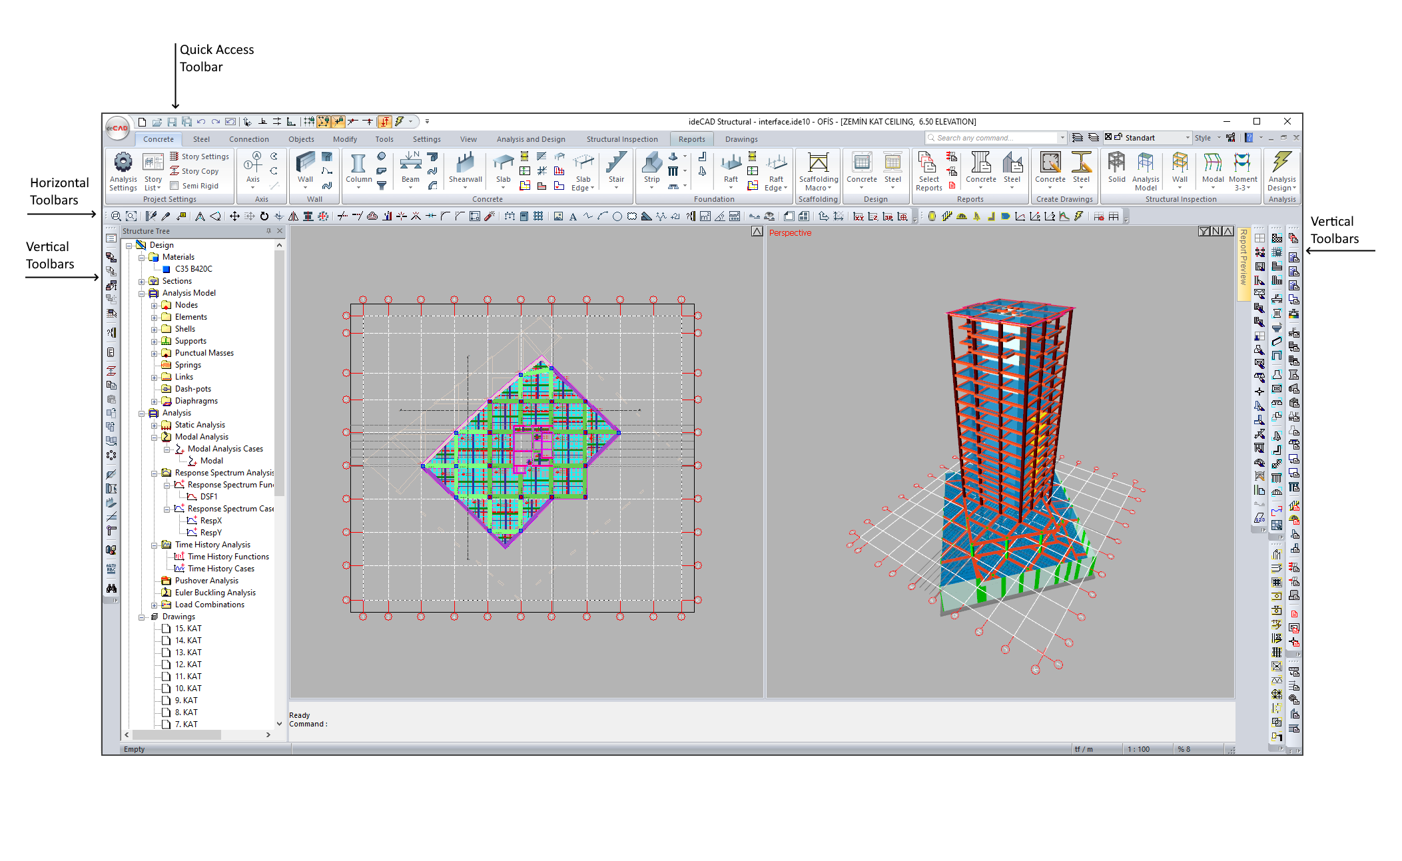Select the 15. KAT drawing item
The width and height of the screenshot is (1402, 861).
click(188, 629)
